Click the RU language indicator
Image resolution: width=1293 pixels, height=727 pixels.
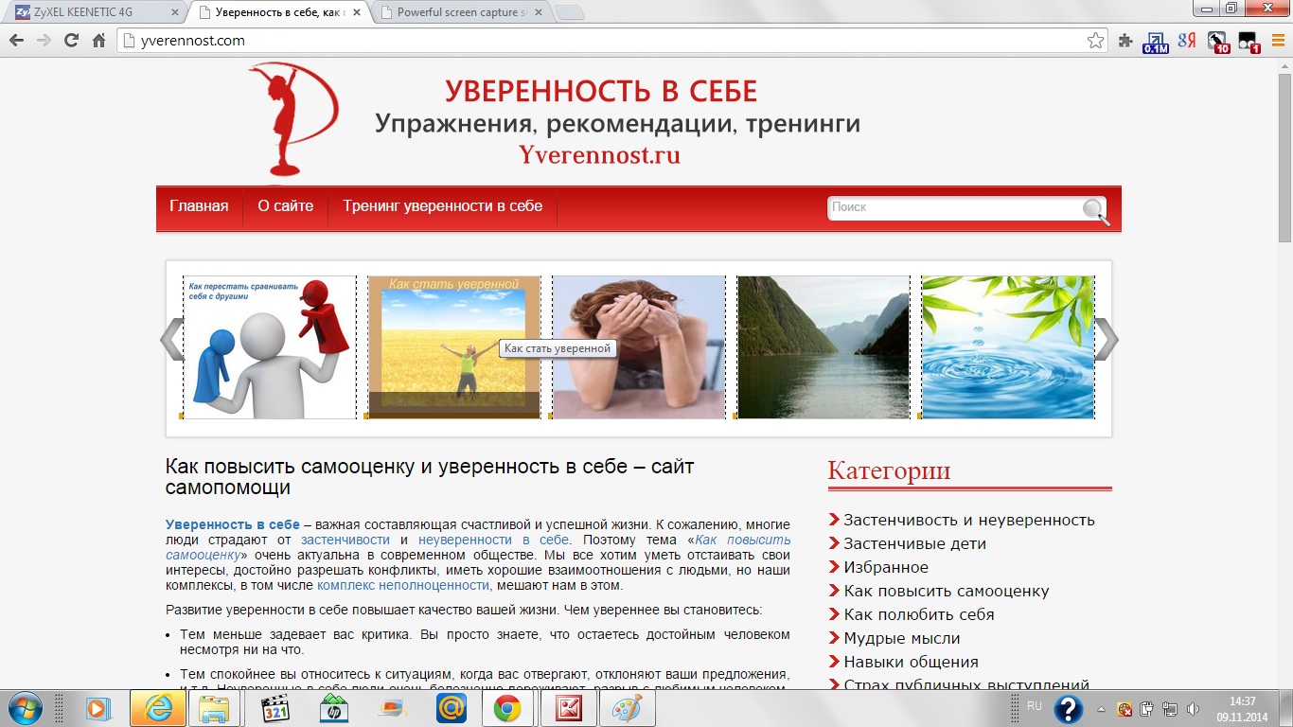click(x=1035, y=706)
